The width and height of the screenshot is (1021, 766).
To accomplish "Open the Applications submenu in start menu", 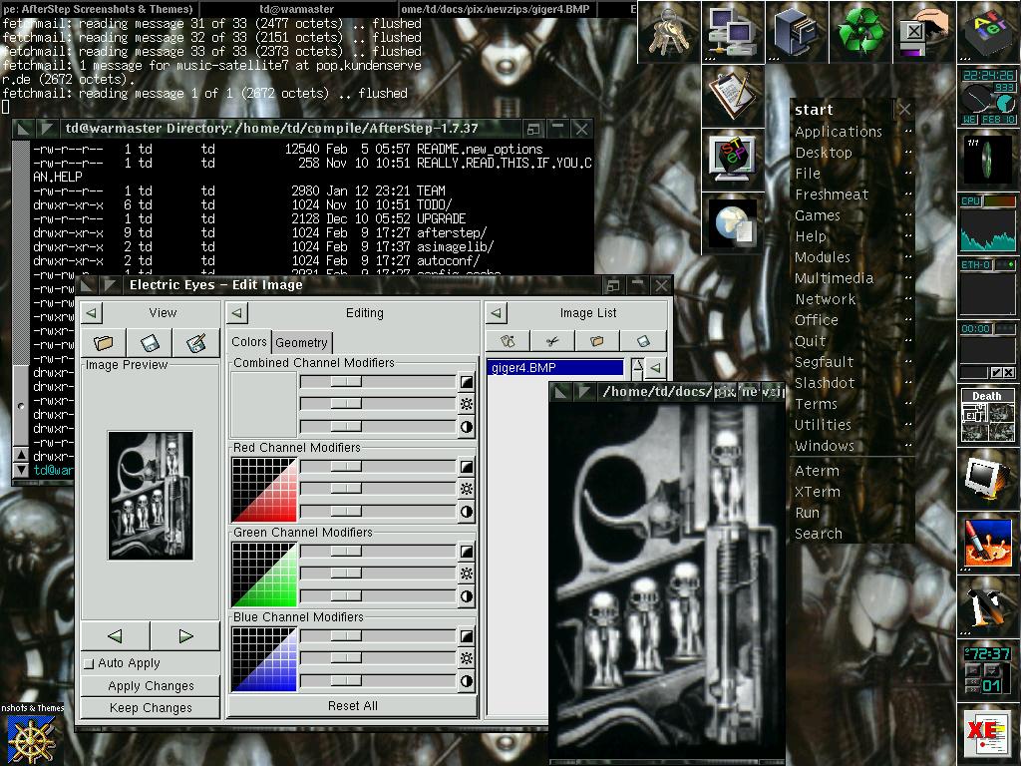I will [839, 132].
